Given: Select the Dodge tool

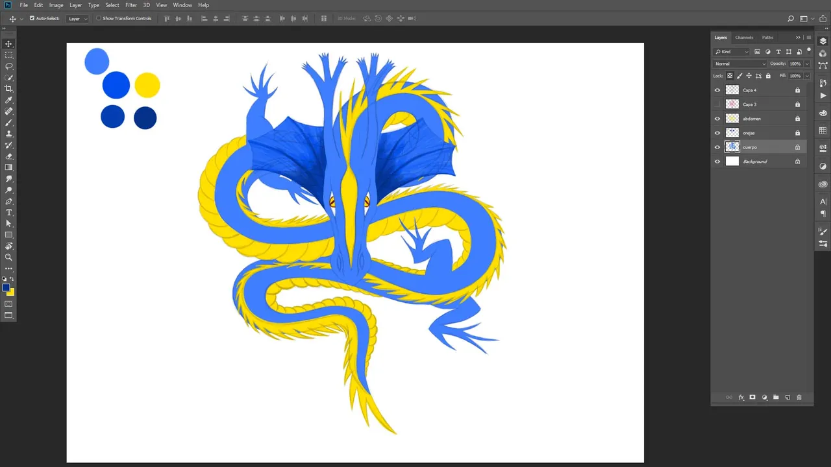Looking at the screenshot, I should [8, 190].
